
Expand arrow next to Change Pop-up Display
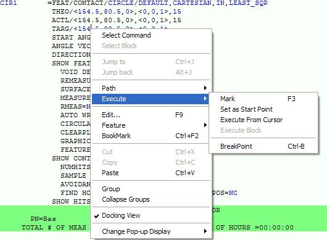pos(205,231)
